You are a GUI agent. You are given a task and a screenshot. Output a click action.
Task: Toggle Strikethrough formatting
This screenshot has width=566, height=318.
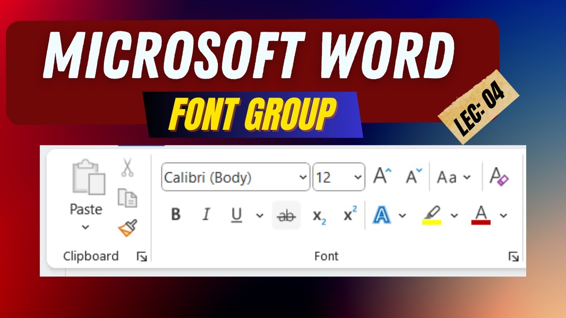pos(287,216)
